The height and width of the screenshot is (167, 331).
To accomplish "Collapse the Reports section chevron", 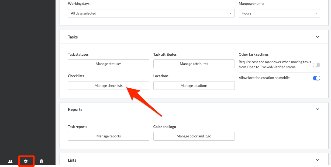I will pos(317,109).
